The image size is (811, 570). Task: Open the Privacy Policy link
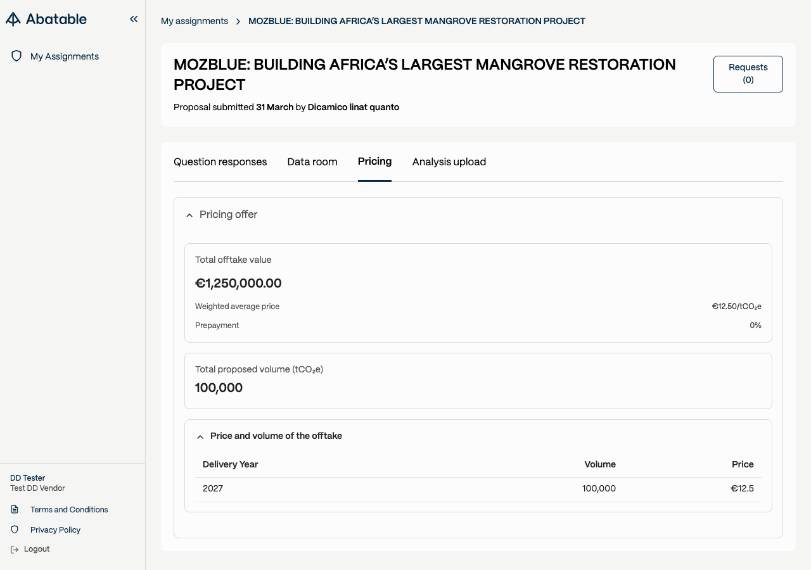(x=55, y=530)
